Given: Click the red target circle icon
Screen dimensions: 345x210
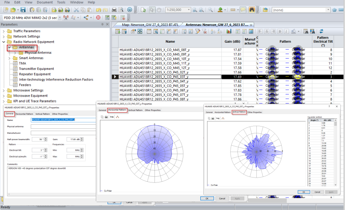Looking at the screenshot, I should pos(98,17).
